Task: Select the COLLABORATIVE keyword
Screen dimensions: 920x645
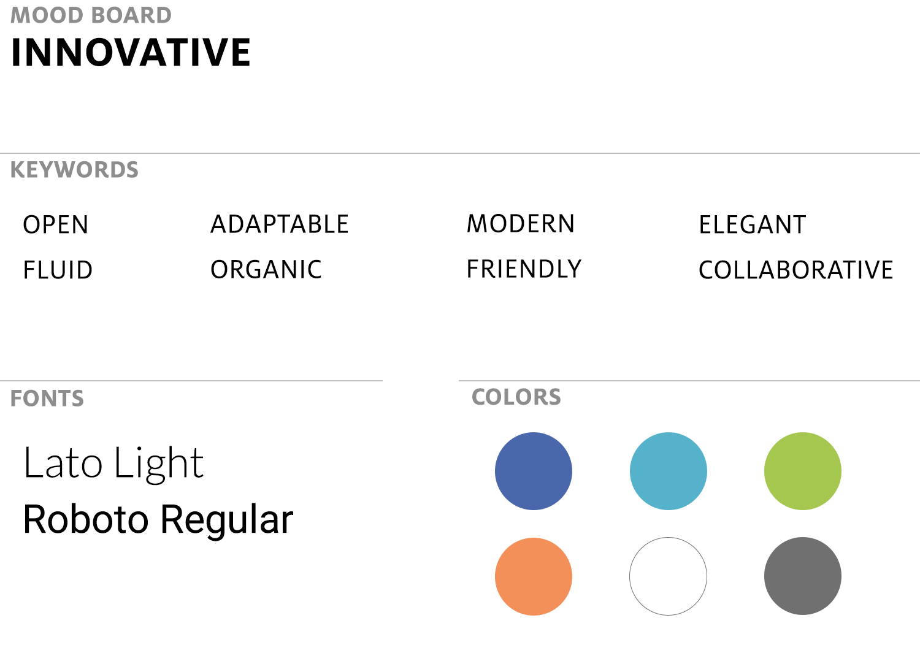Action: pyautogui.click(x=796, y=270)
